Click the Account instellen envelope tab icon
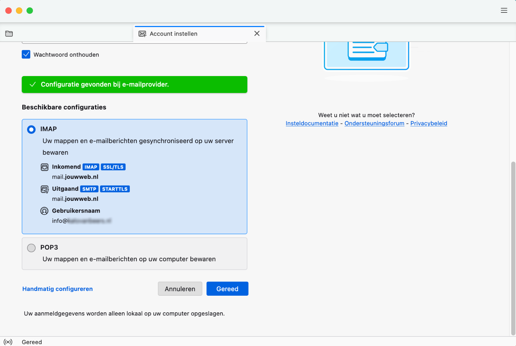The image size is (516, 346). click(142, 34)
